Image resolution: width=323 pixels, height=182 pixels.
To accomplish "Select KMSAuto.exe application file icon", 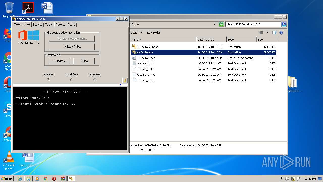I will tap(134, 52).
